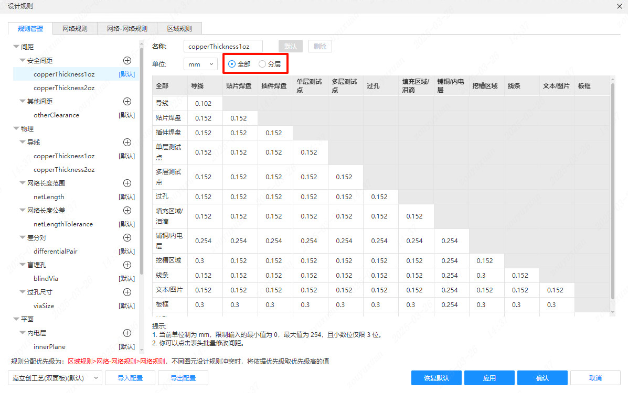Open the 单位 mm dropdown
Image resolution: width=628 pixels, height=393 pixels.
click(x=200, y=63)
